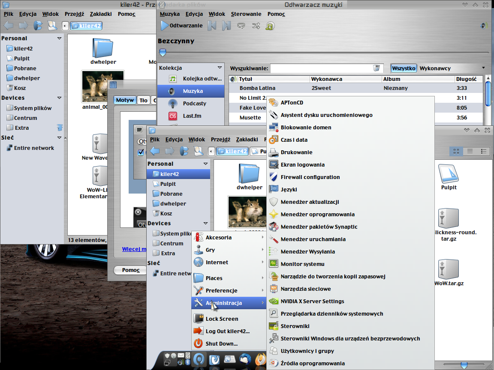Screen dimensions: 494x370
Task: Sort tracks by Tytuł column header
Action: pyautogui.click(x=274, y=79)
